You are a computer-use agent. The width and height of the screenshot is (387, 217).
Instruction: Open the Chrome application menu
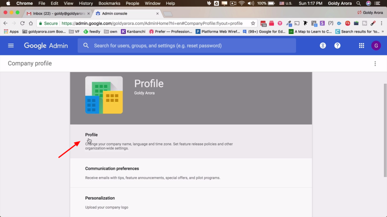(24, 3)
